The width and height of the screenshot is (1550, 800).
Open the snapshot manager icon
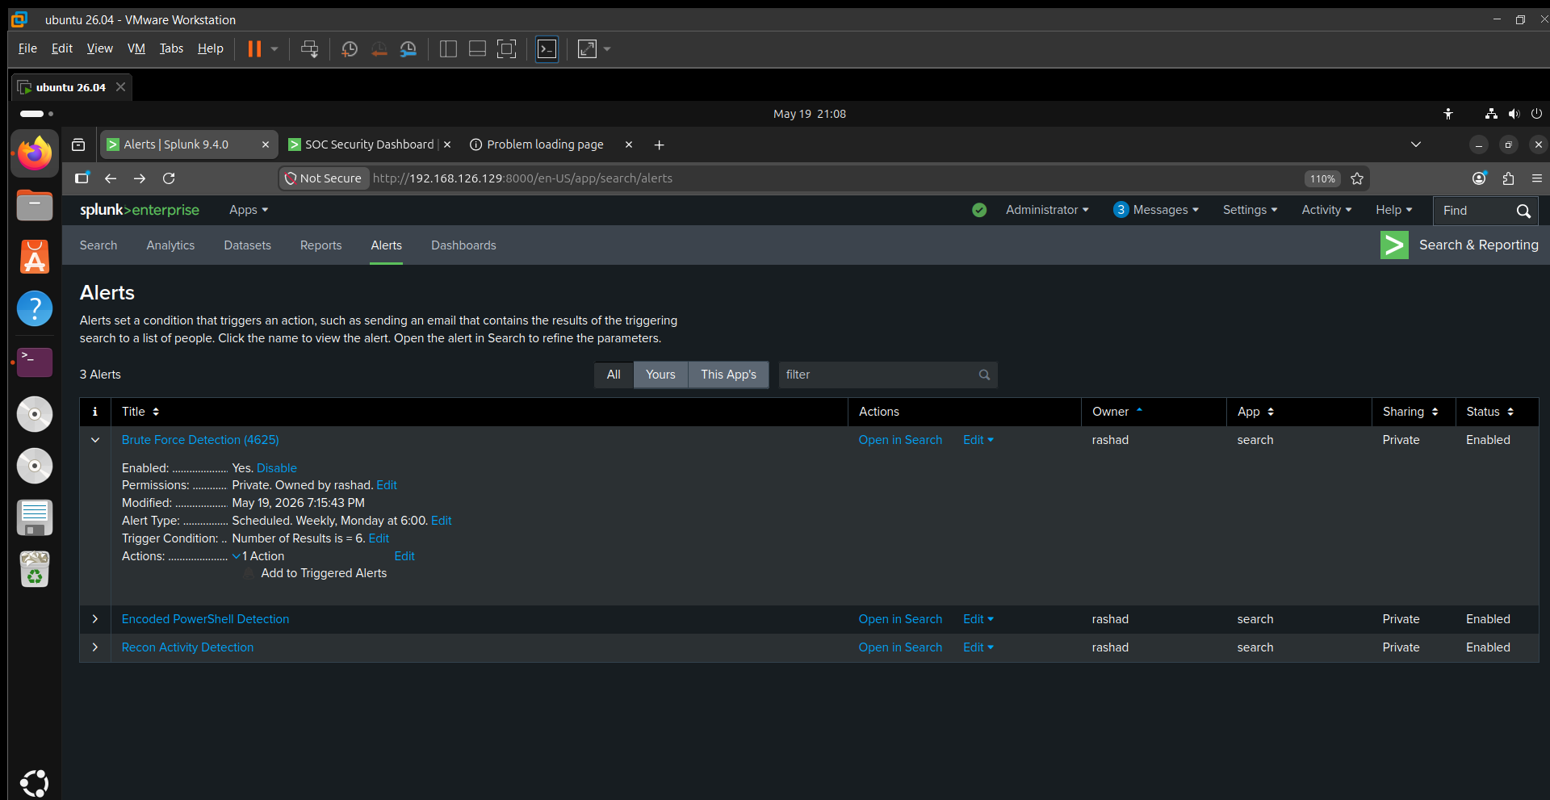click(408, 49)
